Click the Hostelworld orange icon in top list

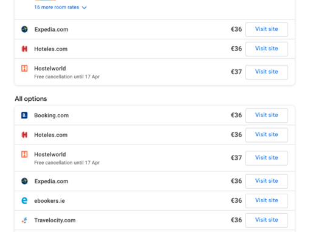coord(24,69)
